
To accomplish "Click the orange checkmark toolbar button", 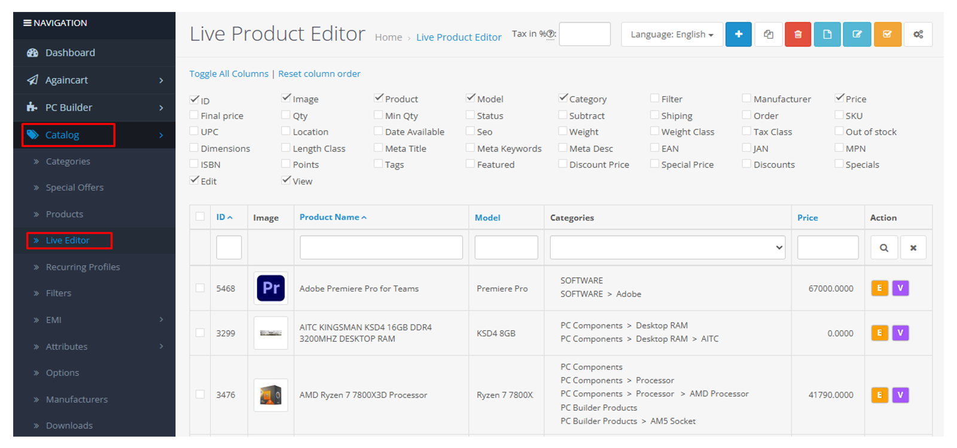I will point(888,35).
